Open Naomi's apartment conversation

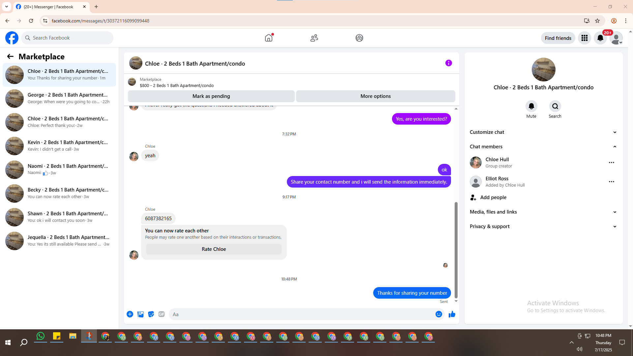(x=59, y=169)
